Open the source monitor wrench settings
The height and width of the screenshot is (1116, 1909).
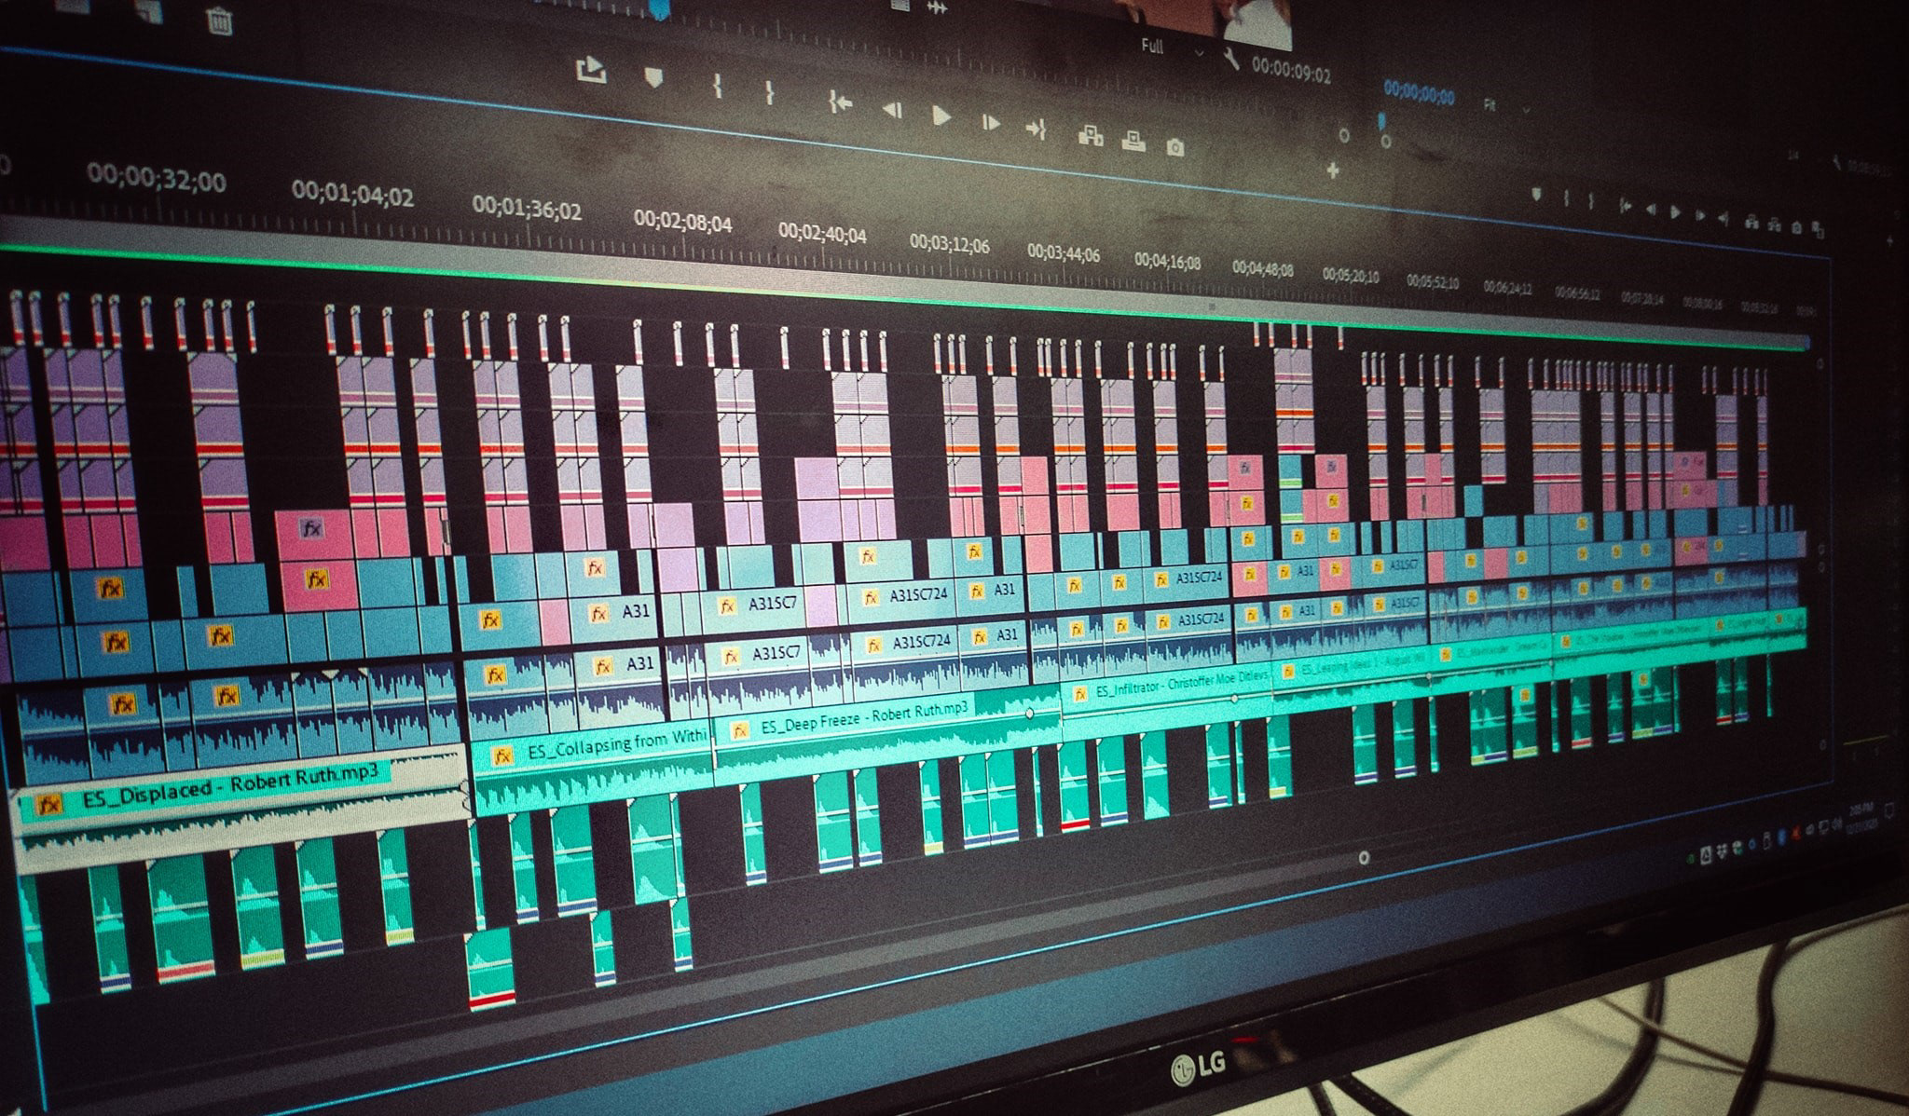[1231, 61]
